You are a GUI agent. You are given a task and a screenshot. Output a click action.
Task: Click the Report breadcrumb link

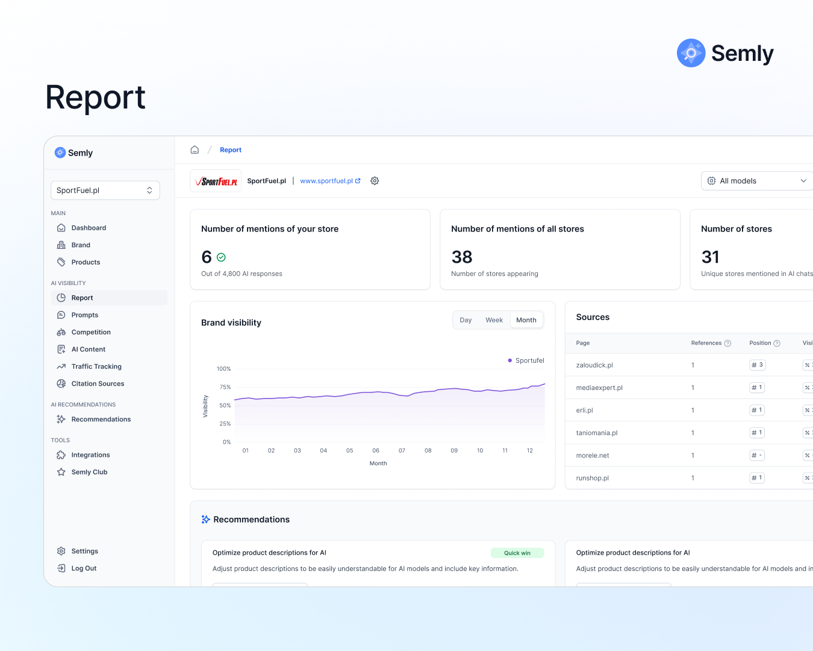pyautogui.click(x=230, y=150)
